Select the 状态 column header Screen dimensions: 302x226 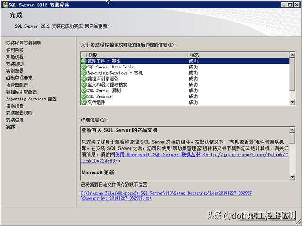[239, 55]
